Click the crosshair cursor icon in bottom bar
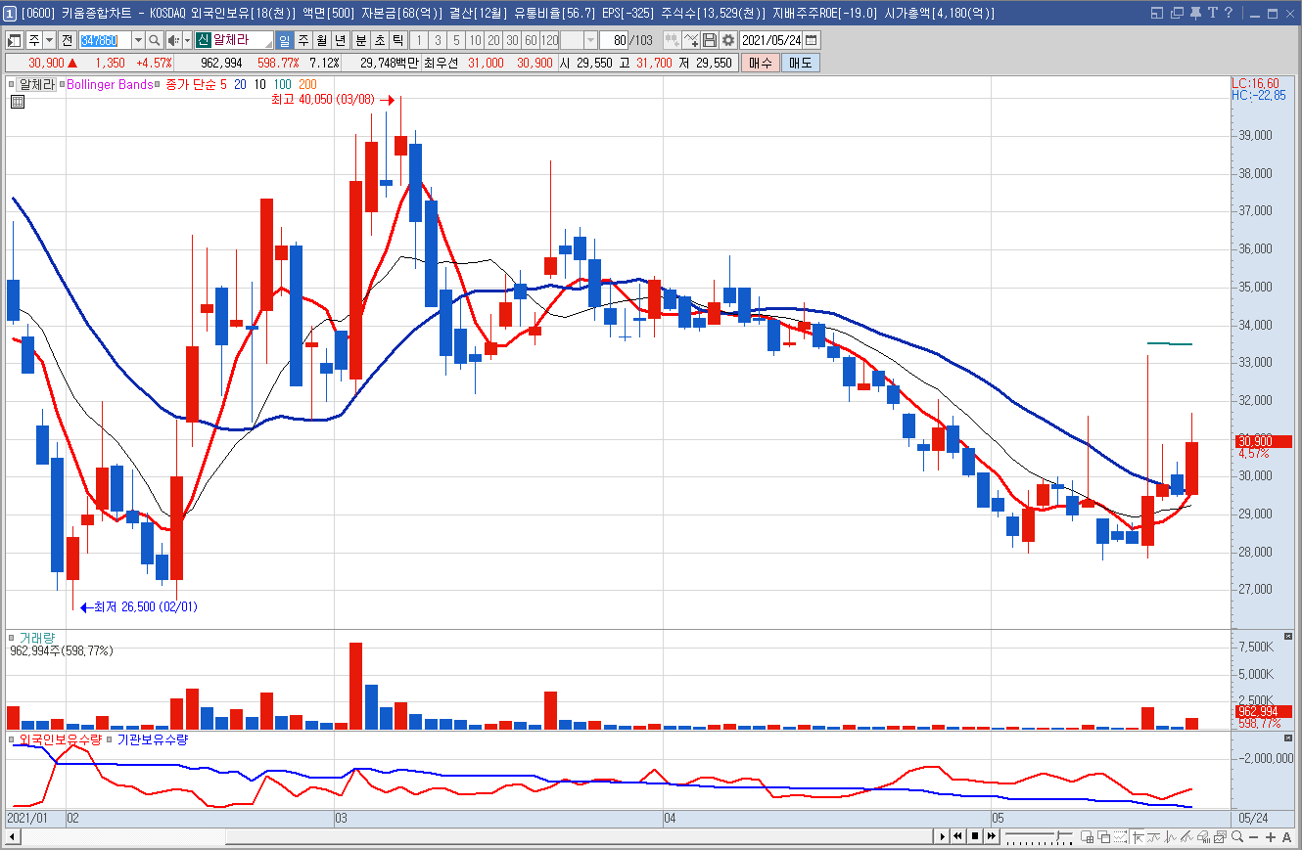 1137,836
